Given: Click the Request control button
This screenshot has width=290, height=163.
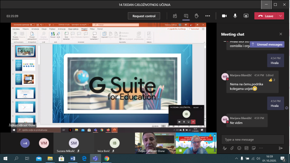Looking at the screenshot, I should pyautogui.click(x=144, y=16).
